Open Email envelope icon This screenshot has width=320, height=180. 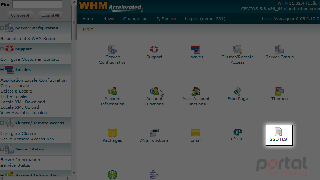click(x=196, y=133)
